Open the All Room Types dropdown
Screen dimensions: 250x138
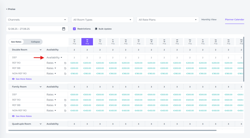102,20
